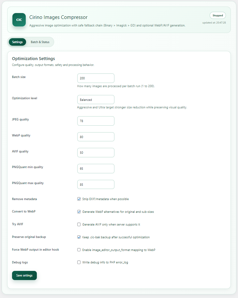Open the Batch & Status tab

pyautogui.click(x=40, y=42)
